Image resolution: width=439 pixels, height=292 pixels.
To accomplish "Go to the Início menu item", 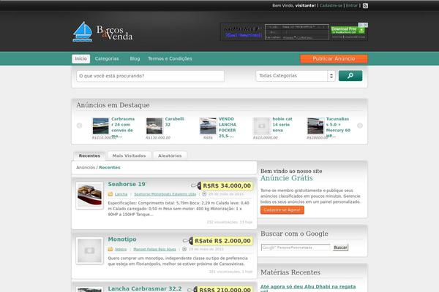I will (81, 58).
